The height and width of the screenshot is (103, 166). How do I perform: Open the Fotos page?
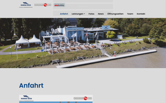click(91, 14)
